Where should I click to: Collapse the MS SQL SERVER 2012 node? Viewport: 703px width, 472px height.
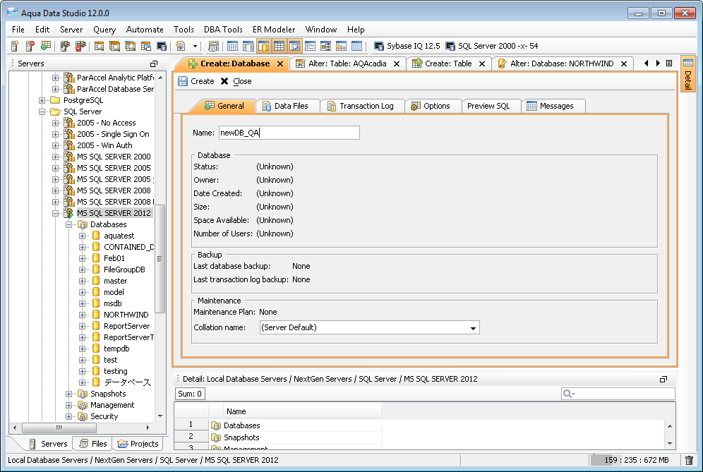click(56, 213)
